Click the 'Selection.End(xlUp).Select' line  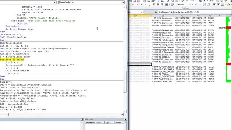point(18,101)
